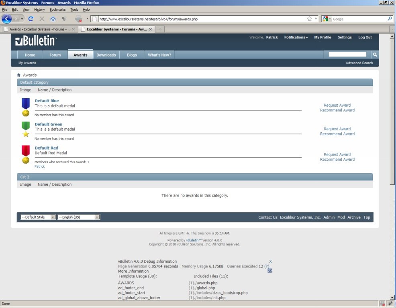Viewport: 396px width, 308px height.
Task: Click the forward navigation arrow
Action: [x=16, y=19]
